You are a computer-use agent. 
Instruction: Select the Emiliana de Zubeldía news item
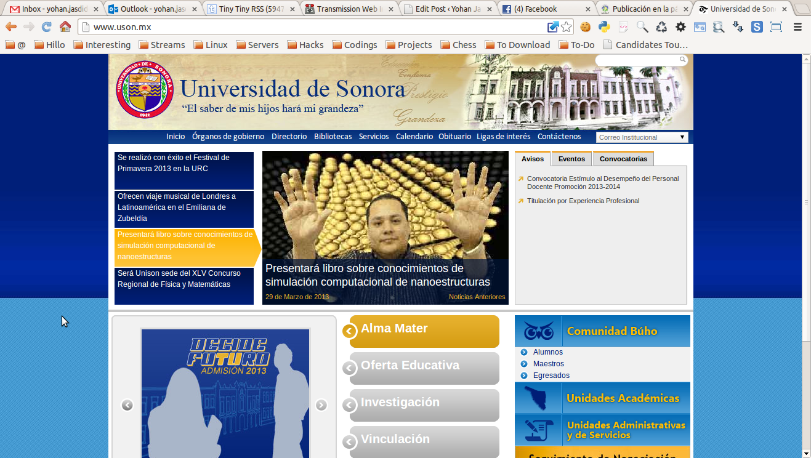pos(184,209)
